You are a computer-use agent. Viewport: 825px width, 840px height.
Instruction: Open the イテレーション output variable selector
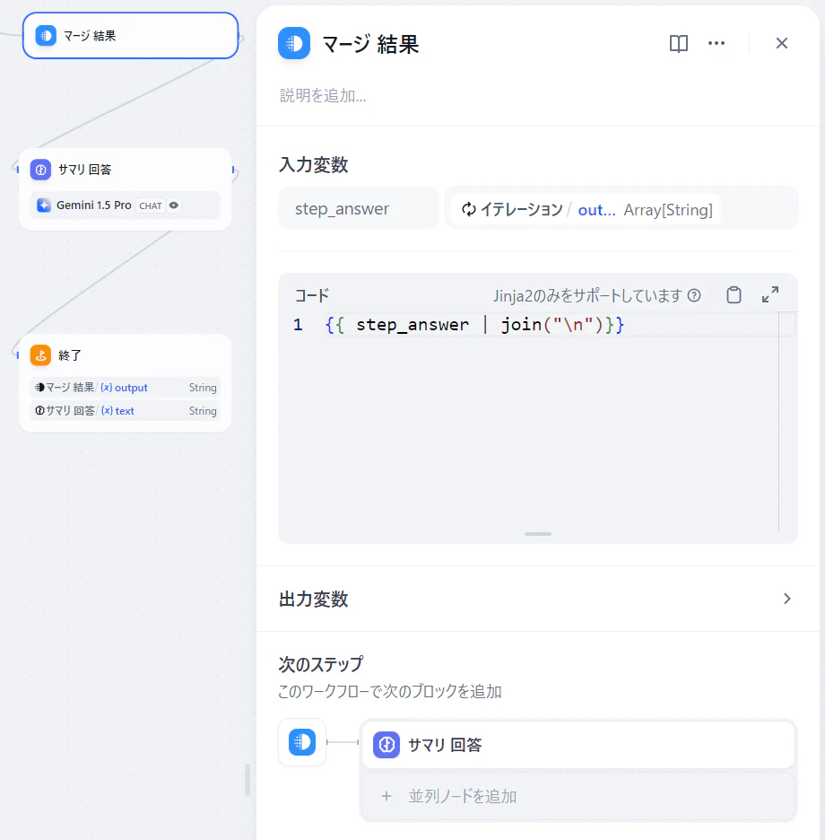(x=621, y=208)
